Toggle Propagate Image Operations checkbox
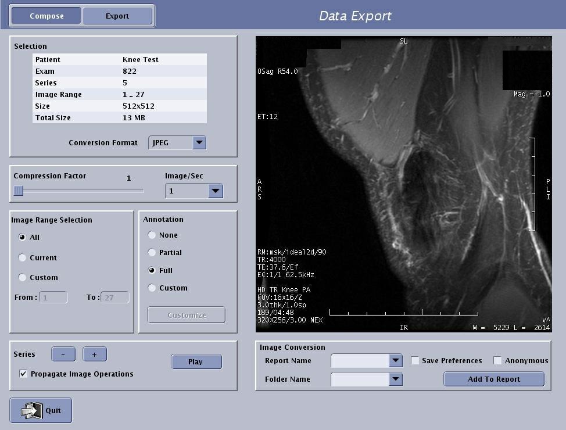Image resolution: width=566 pixels, height=430 pixels. point(23,374)
